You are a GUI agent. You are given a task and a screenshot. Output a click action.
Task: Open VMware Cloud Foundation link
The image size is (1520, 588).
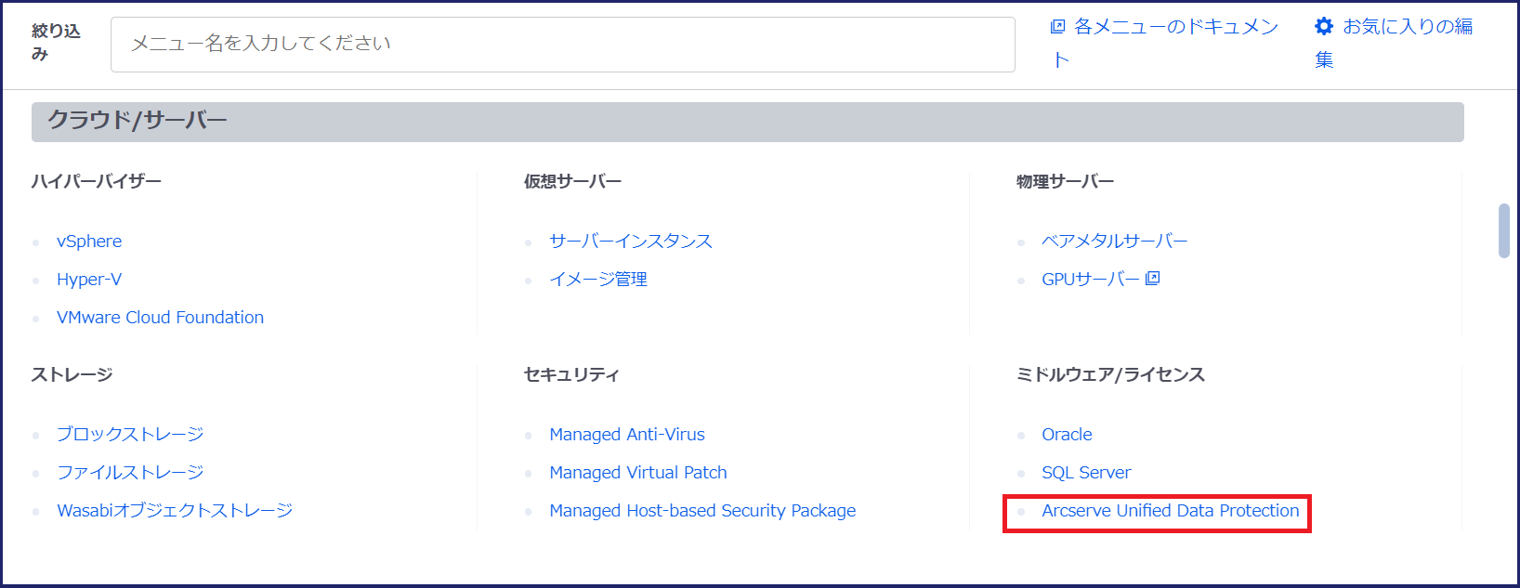click(x=160, y=318)
